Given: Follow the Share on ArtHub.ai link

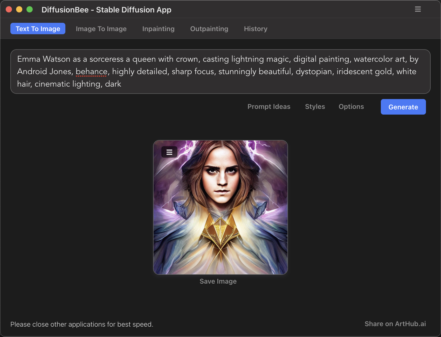Looking at the screenshot, I should click(395, 324).
